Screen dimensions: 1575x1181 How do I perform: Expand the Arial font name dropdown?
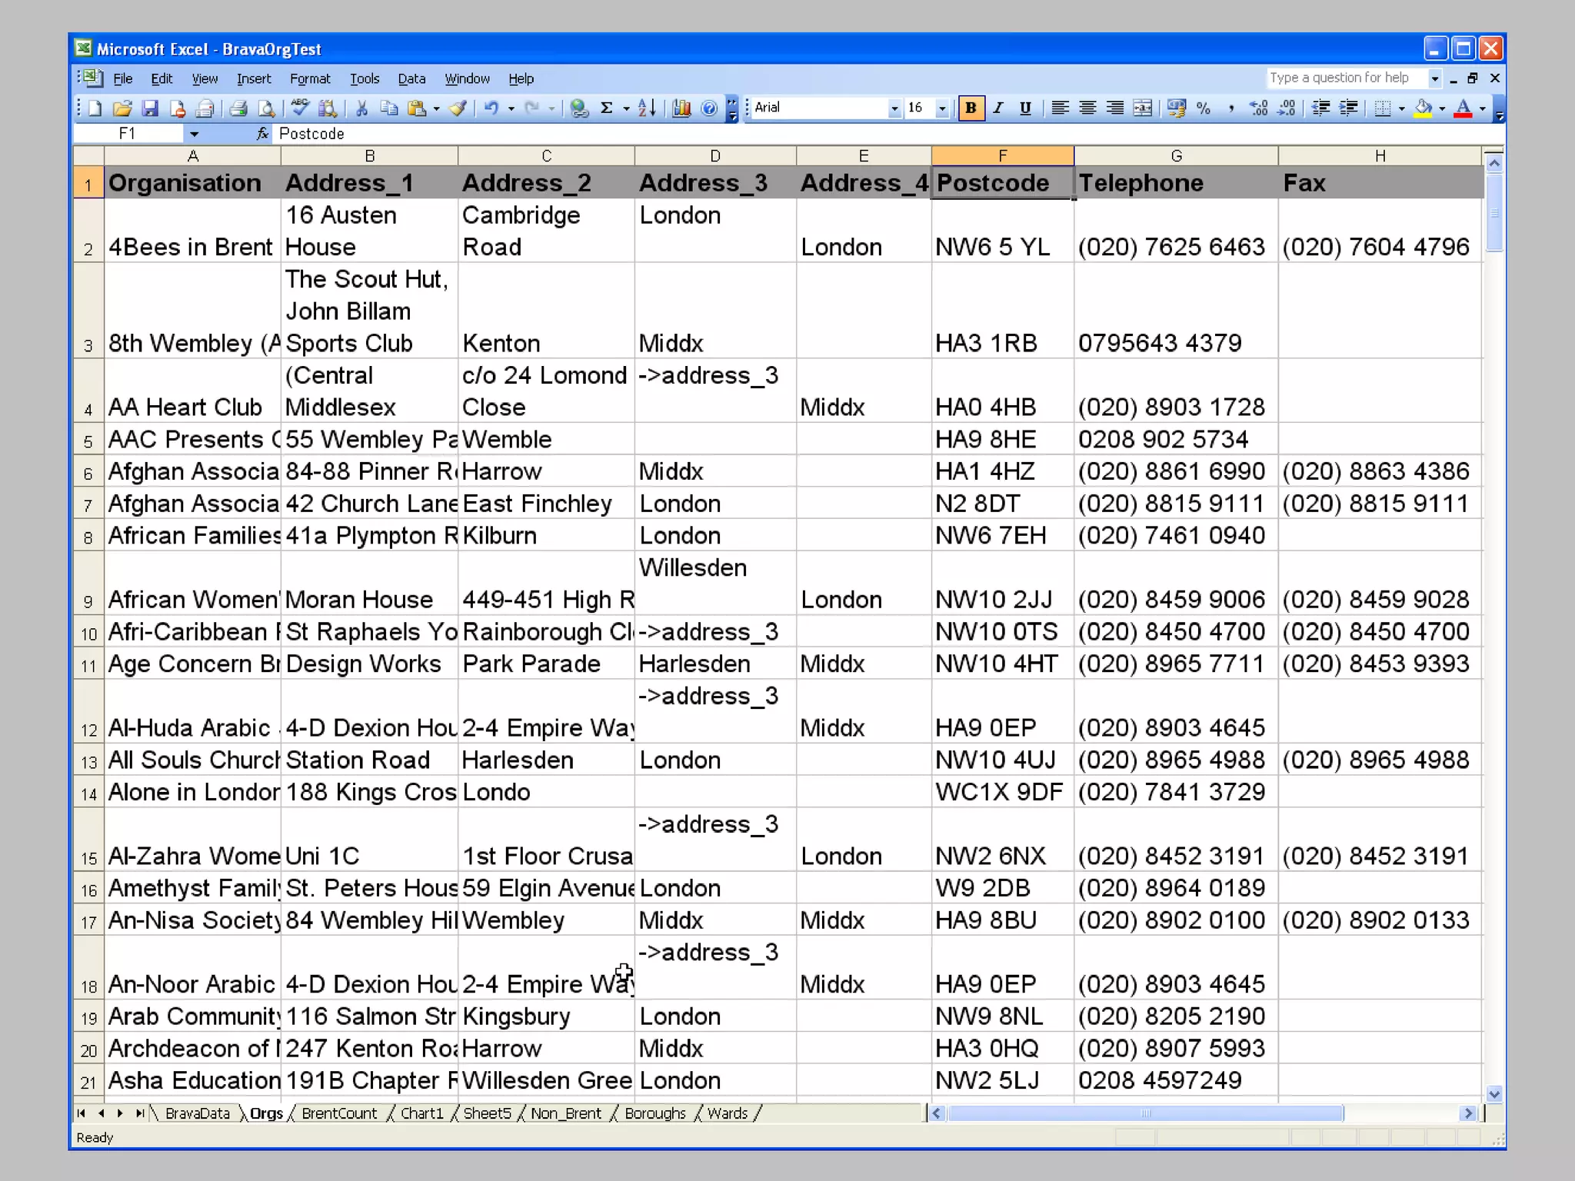(894, 108)
